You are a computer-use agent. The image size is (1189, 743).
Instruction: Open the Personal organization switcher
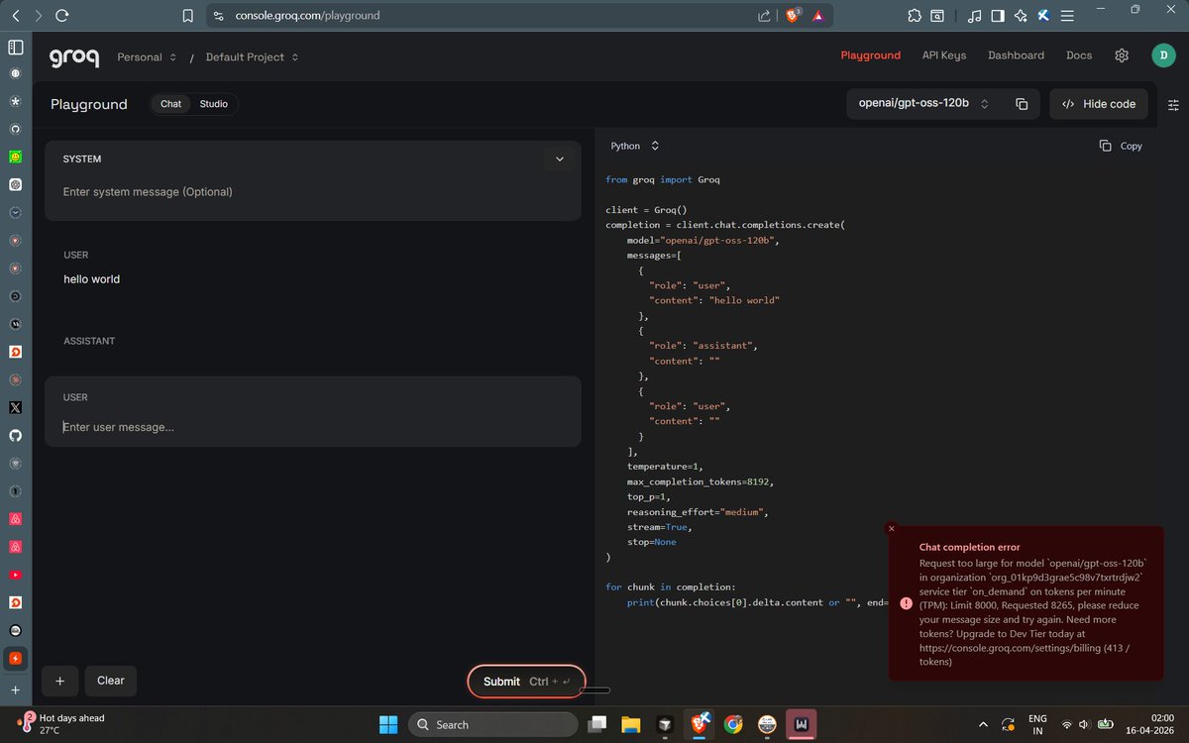[x=147, y=57]
